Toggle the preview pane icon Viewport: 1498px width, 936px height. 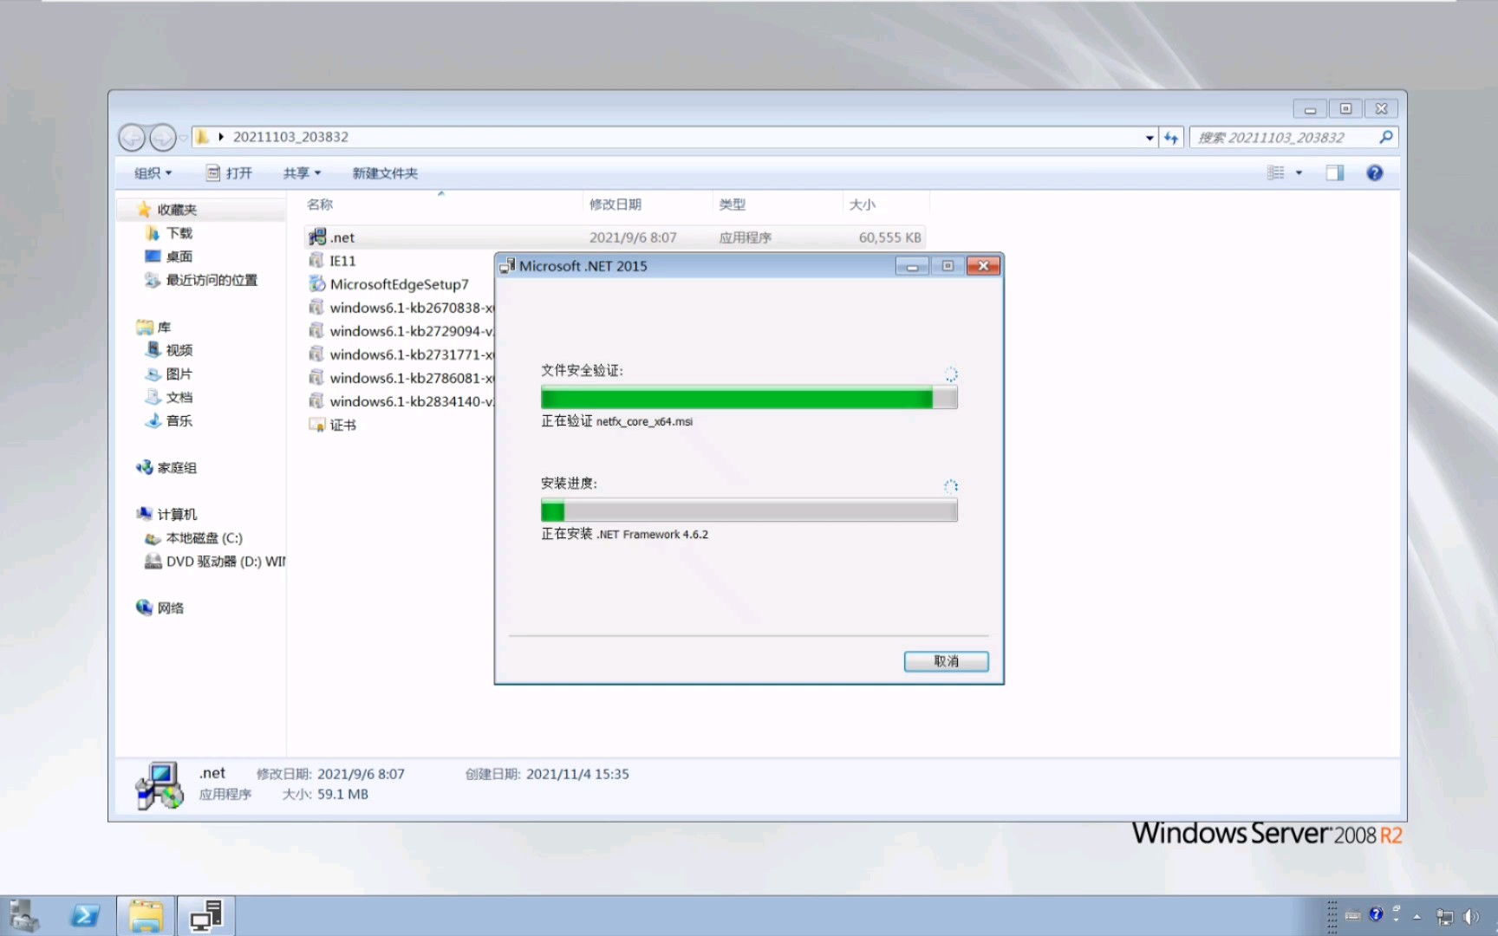pos(1333,172)
